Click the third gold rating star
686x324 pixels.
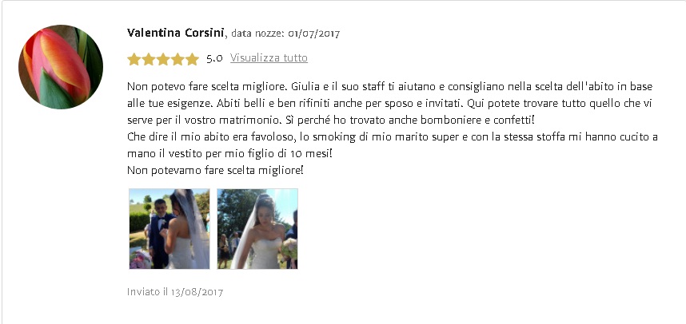[x=163, y=59]
